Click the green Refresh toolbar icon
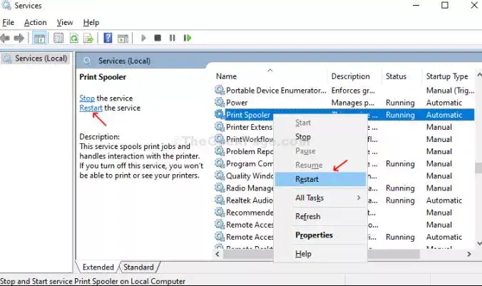482x286 pixels. click(74, 38)
